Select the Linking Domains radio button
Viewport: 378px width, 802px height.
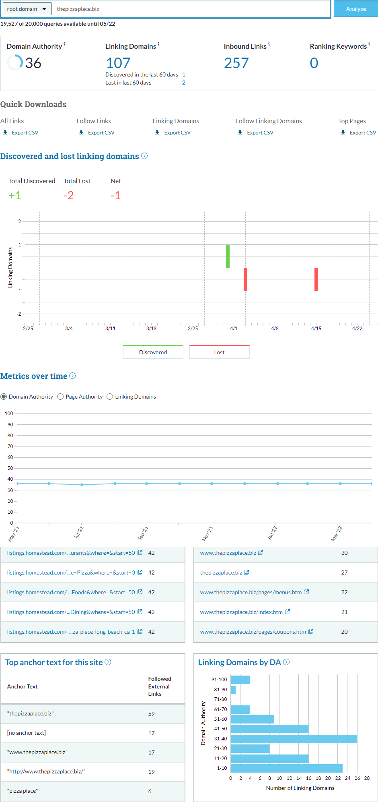tap(110, 397)
